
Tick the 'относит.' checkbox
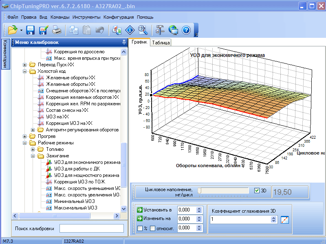152,228
